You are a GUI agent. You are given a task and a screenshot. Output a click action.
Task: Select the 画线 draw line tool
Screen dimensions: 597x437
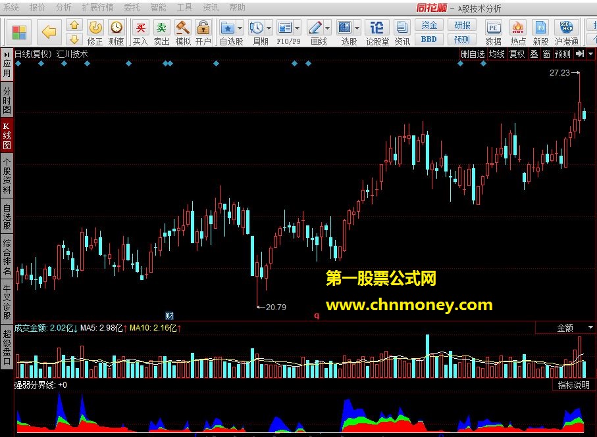click(x=315, y=28)
